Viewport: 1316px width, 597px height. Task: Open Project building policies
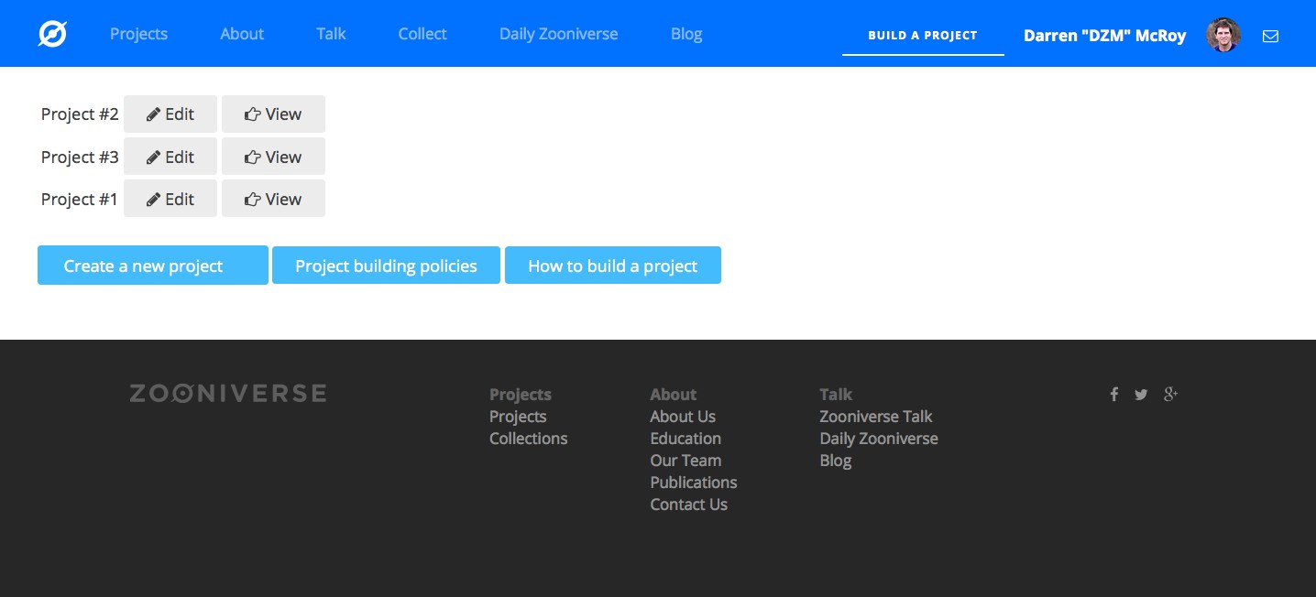pos(386,266)
